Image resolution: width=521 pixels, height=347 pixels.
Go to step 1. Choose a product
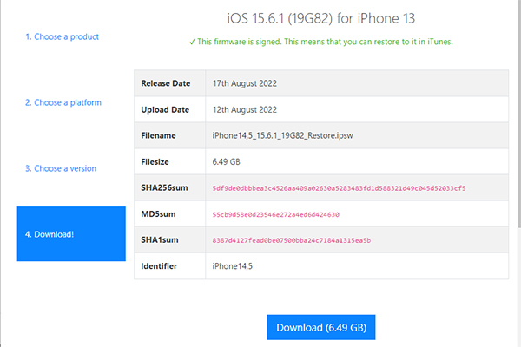click(63, 36)
